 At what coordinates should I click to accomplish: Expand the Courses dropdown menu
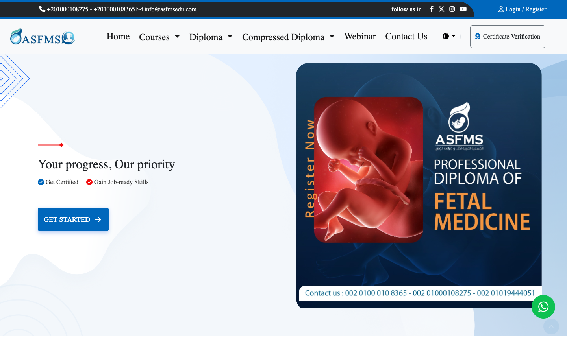(x=159, y=37)
